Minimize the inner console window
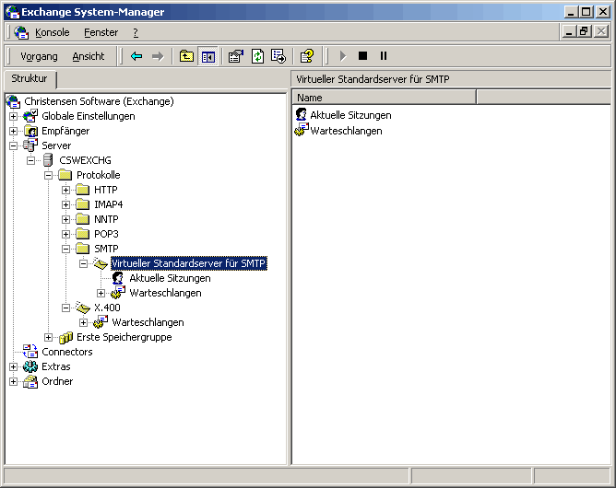 coord(569,31)
